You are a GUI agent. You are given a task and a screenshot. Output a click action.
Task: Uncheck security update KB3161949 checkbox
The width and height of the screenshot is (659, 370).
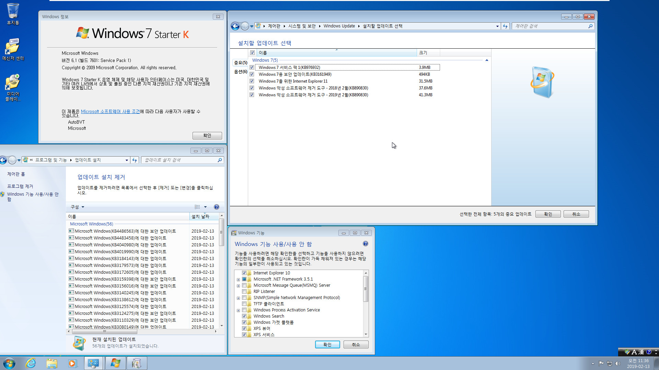point(252,74)
